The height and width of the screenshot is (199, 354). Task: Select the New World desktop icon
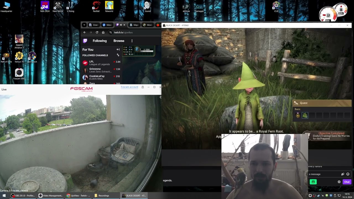pyautogui.click(x=58, y=7)
